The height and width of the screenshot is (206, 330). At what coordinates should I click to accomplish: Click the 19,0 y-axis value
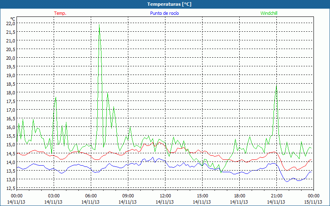click(11, 75)
